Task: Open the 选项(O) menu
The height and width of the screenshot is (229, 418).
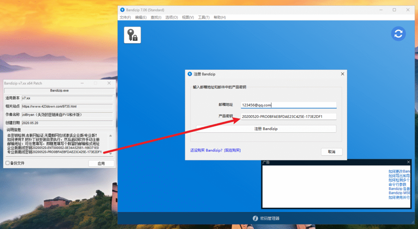Action: [171, 17]
